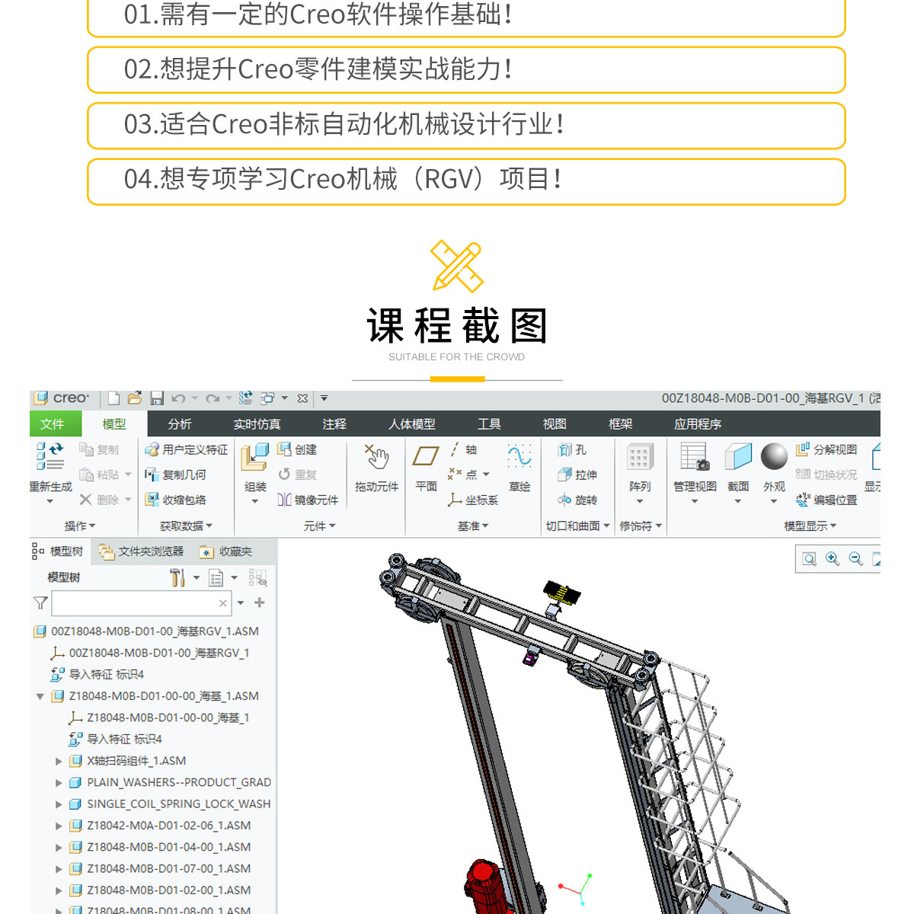Expand the X轴扫码组件_1.ASM node
Image resolution: width=914 pixels, height=914 pixels.
(x=59, y=761)
